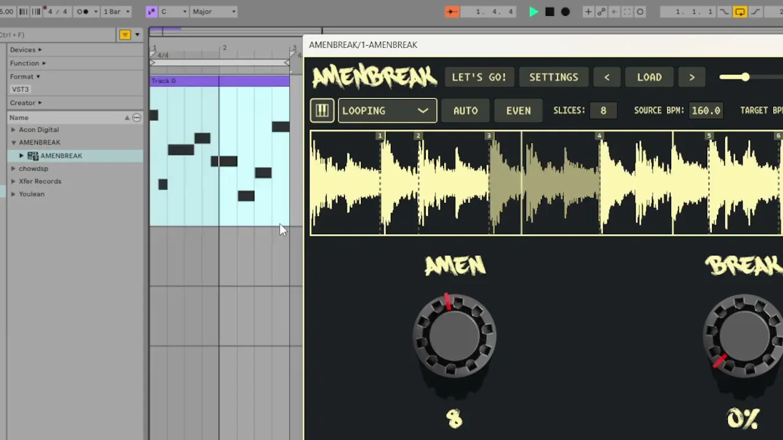Click the AMENBREAK logo text

coord(374,77)
